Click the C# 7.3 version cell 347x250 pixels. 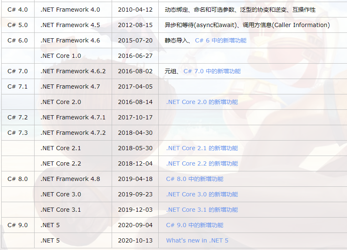click(x=17, y=133)
